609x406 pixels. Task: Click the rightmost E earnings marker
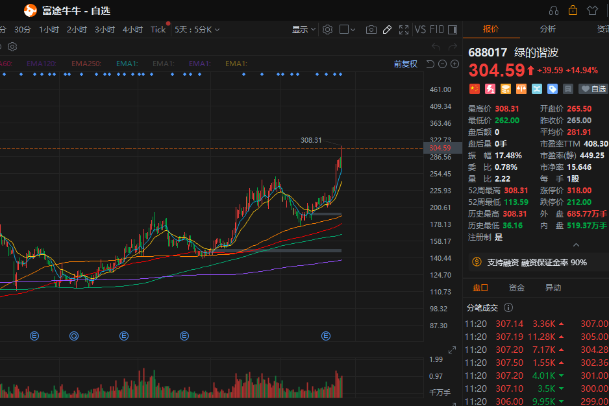click(x=326, y=336)
